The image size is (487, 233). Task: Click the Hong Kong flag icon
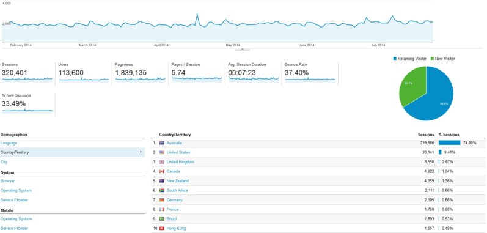coord(161,228)
